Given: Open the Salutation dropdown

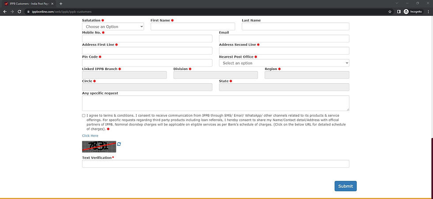Looking at the screenshot, I should point(113,27).
